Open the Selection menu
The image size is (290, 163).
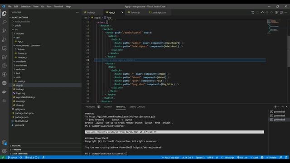(x=25, y=6)
